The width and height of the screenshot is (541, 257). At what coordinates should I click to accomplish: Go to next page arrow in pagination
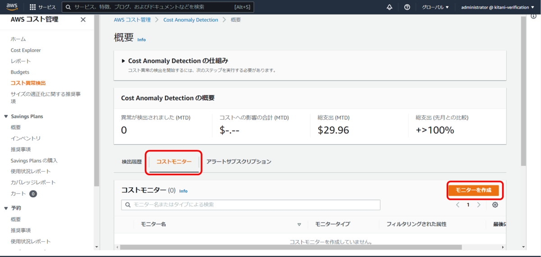pyautogui.click(x=479, y=205)
